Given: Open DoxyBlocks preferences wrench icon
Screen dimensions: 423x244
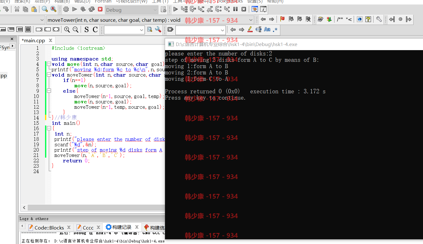Looking at the screenshot, I should point(379,19).
